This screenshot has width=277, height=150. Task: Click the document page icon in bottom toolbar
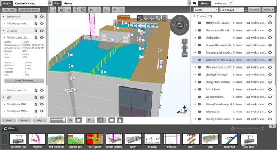coord(120,120)
